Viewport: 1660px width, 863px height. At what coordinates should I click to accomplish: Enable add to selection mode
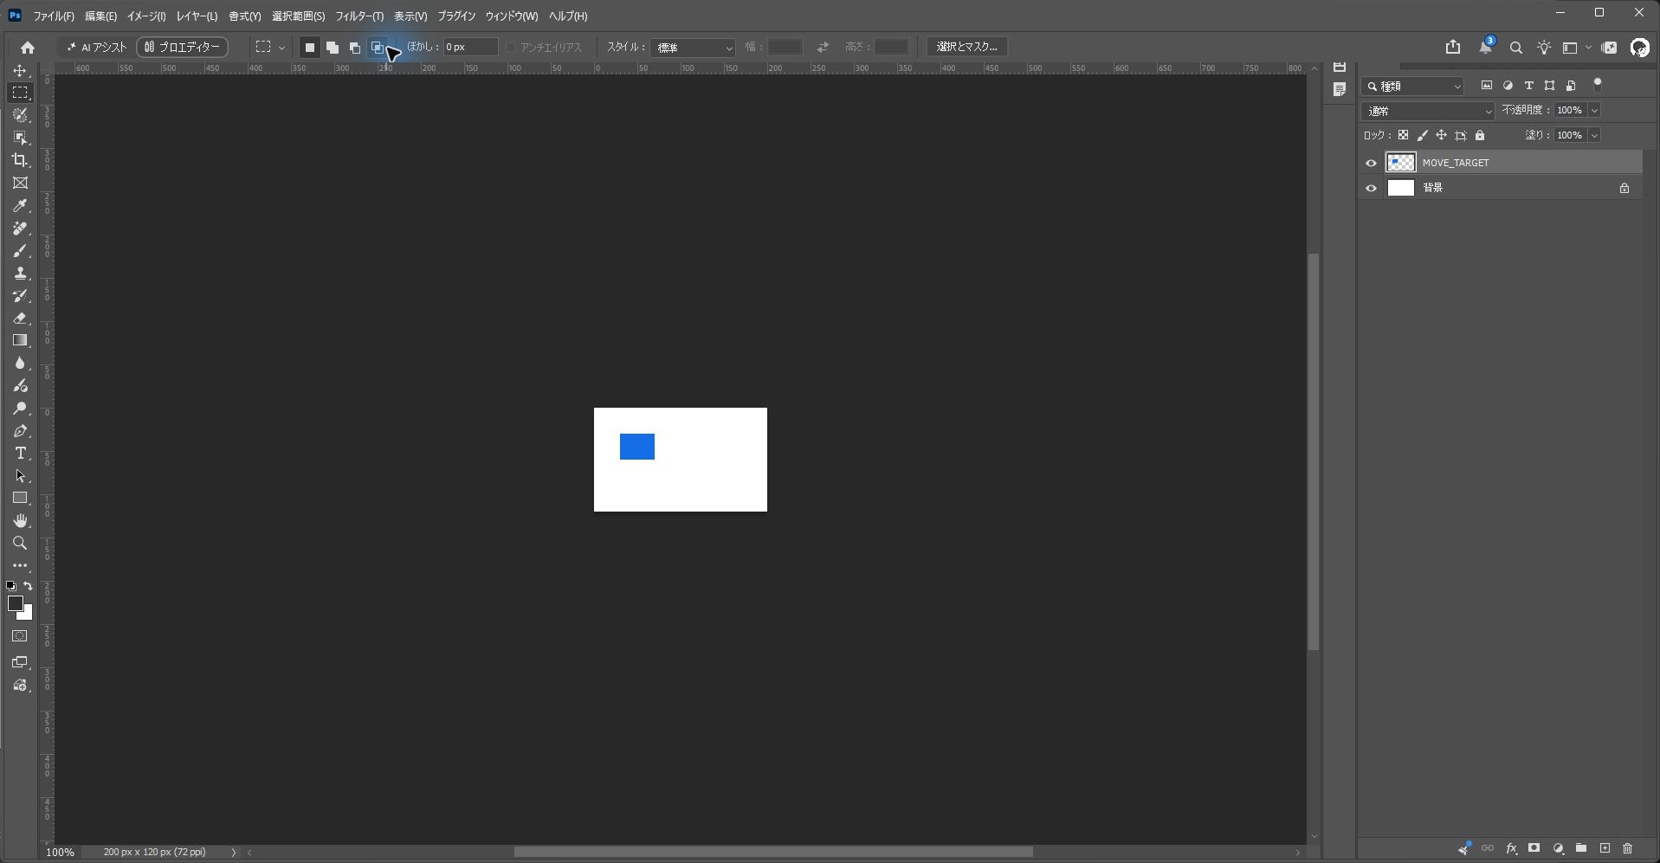tap(332, 48)
